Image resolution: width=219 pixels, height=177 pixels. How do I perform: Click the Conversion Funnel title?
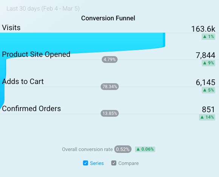tap(108, 18)
